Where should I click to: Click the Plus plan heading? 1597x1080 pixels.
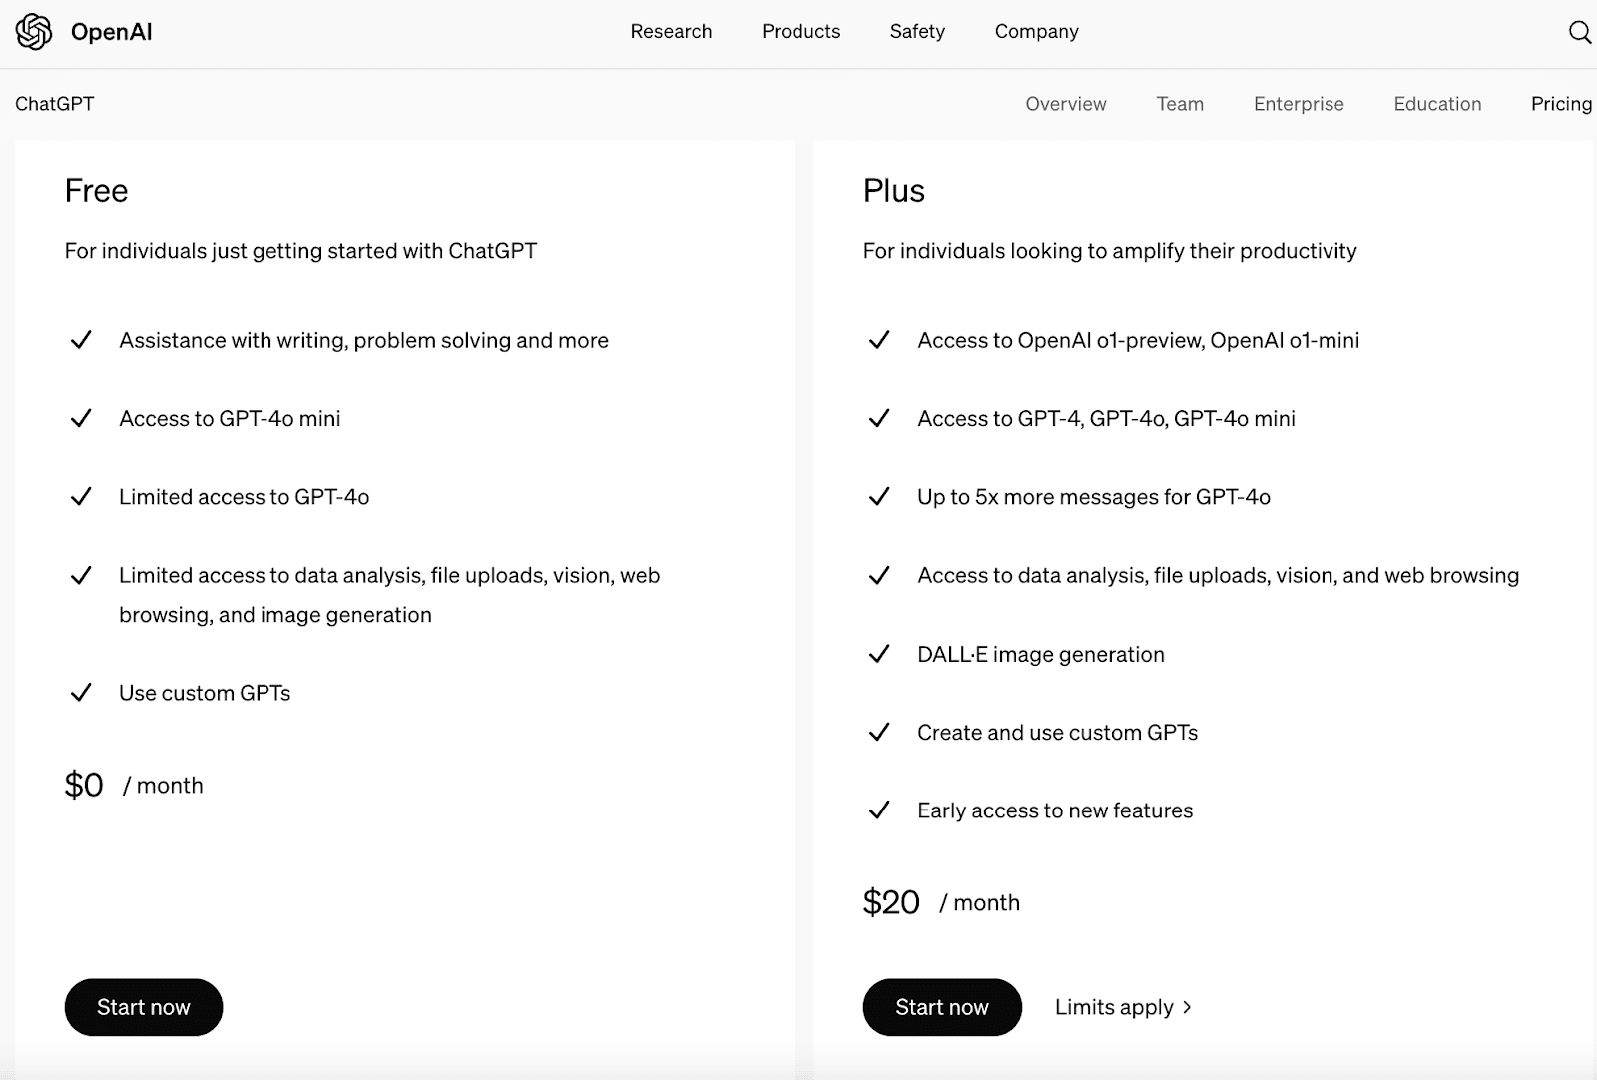(x=894, y=190)
